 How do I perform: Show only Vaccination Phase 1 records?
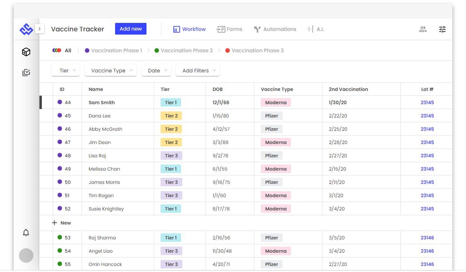pos(113,50)
